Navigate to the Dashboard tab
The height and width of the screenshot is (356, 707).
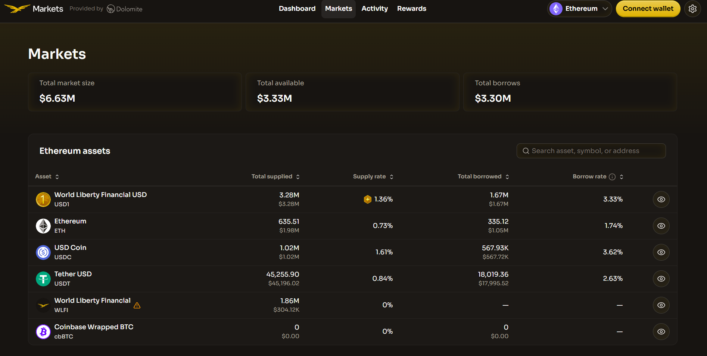tap(297, 9)
